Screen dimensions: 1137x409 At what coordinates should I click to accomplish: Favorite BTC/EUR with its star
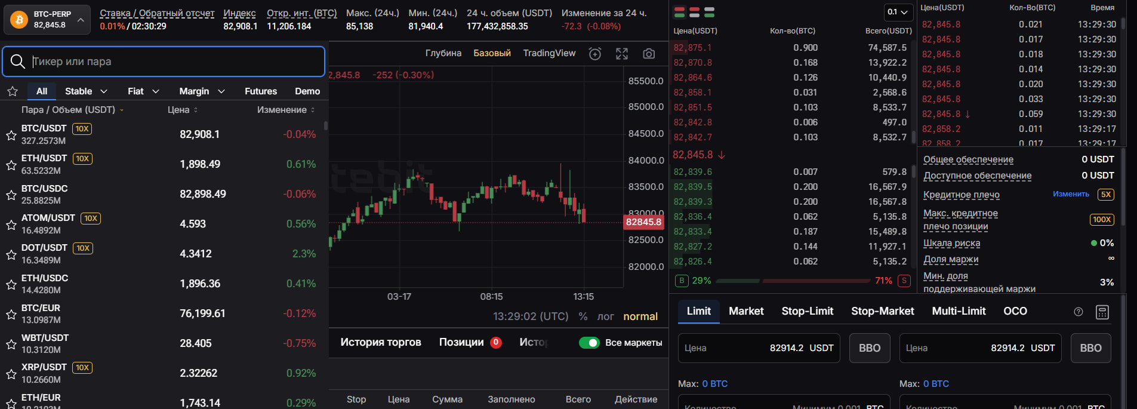(x=11, y=314)
